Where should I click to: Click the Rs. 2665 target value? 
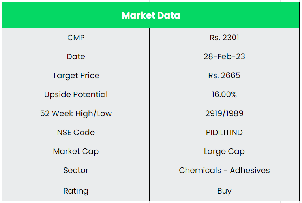click(224, 75)
